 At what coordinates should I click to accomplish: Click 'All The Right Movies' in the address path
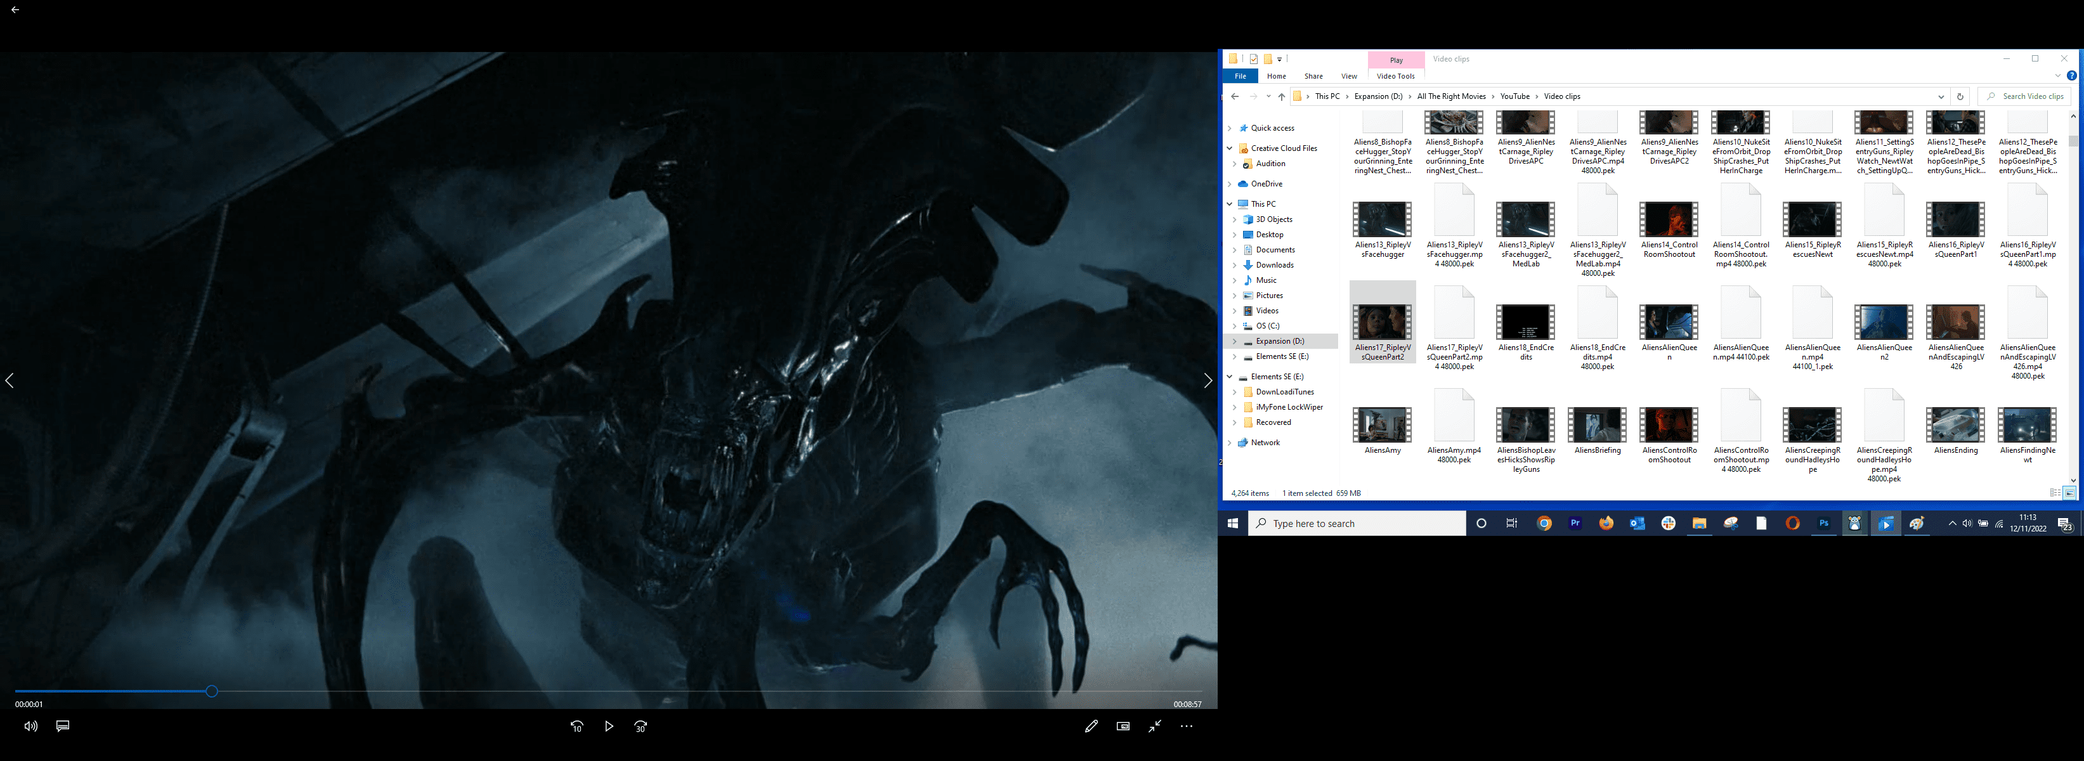1451,96
